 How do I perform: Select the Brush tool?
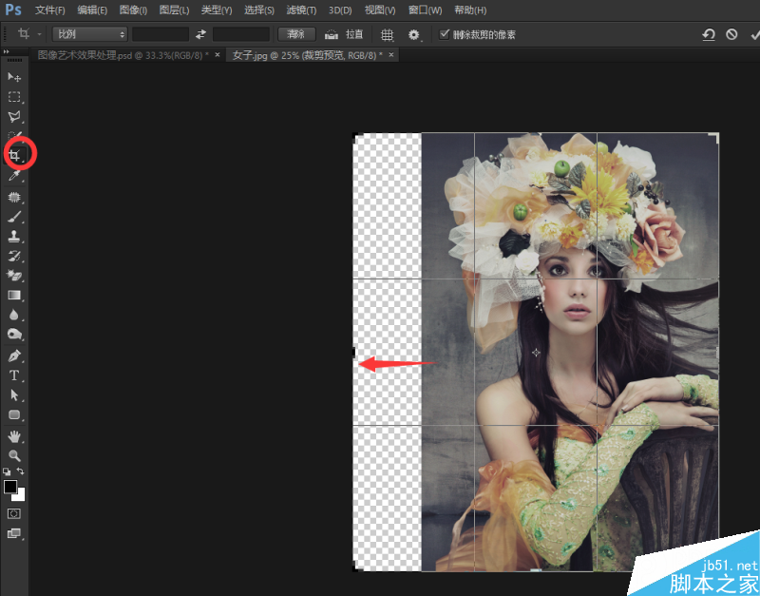click(x=14, y=217)
